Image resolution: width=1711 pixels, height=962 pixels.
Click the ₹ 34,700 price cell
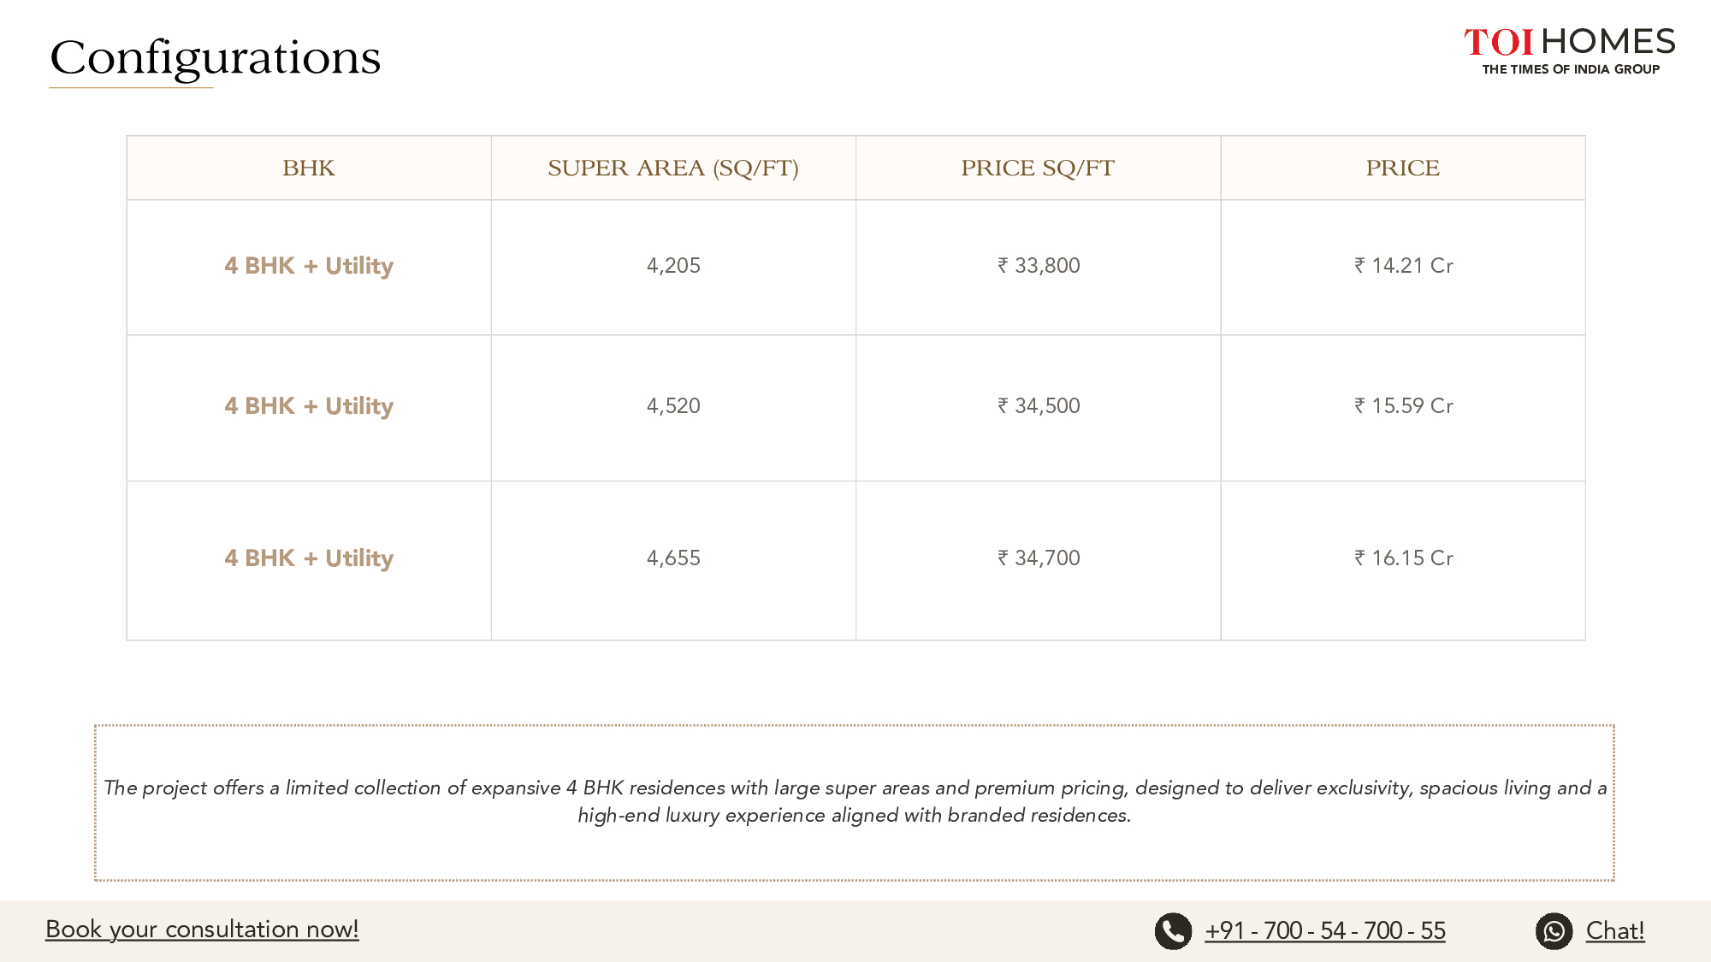point(1039,558)
